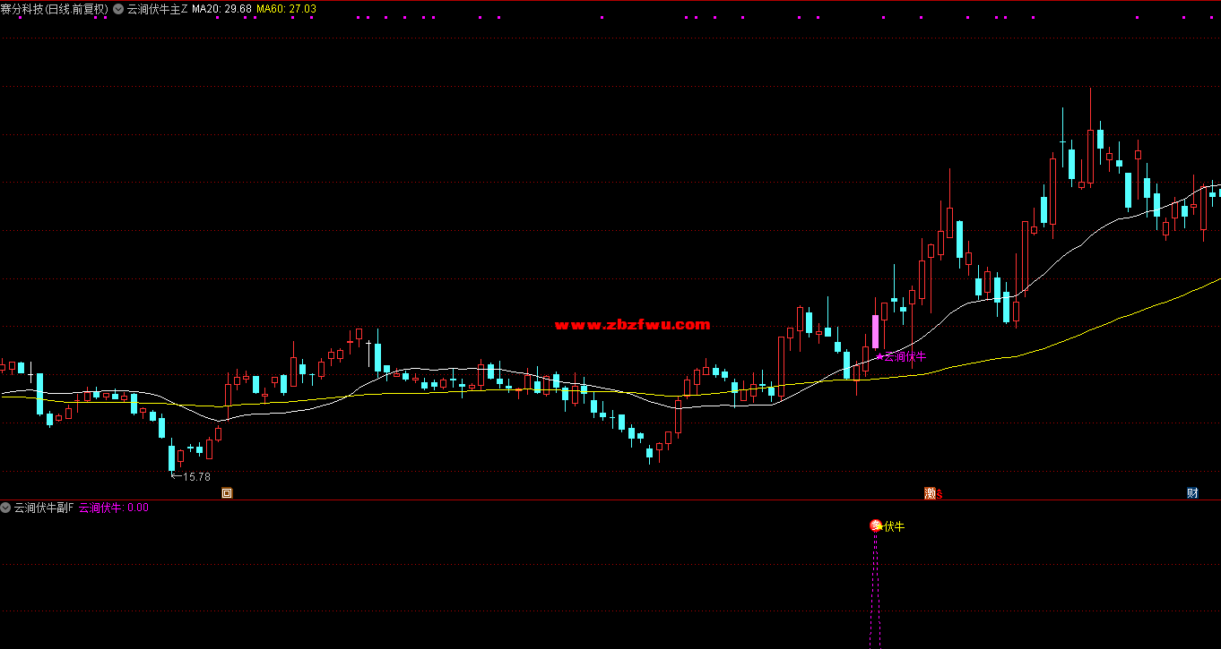Click the 赛分科技(日线.前复权) stock title
This screenshot has width=1221, height=649.
[55, 9]
